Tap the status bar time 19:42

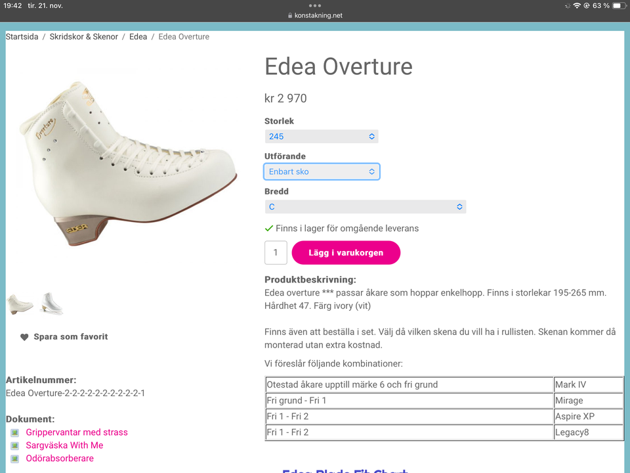(x=12, y=6)
